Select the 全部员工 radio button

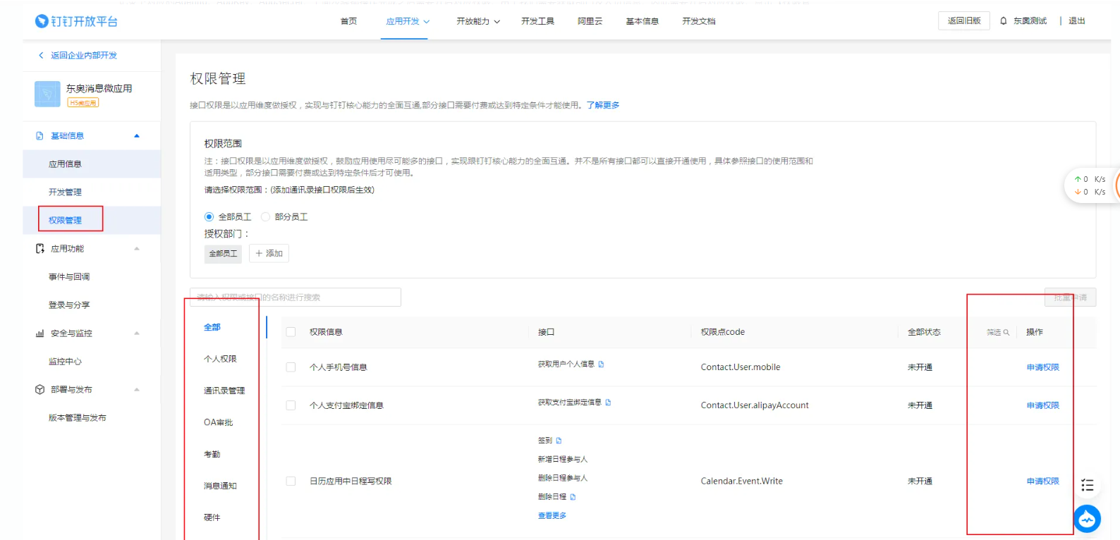209,217
